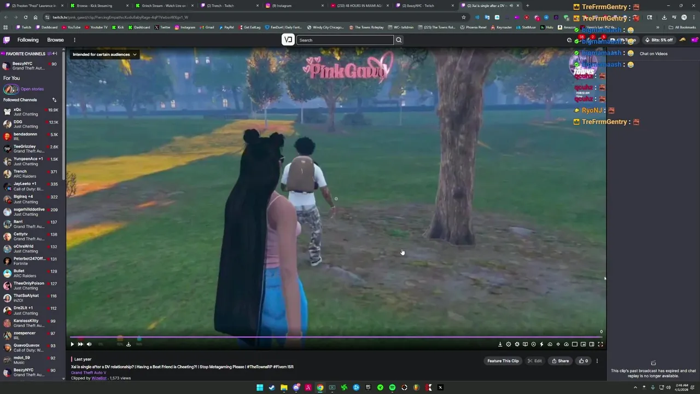Screen dimensions: 700x394
Task: Click in the Twitch search field
Action: 345,40
